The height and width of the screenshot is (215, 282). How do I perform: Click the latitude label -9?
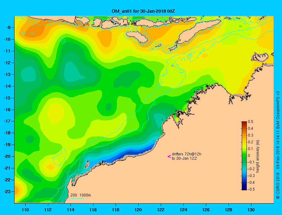pyautogui.click(x=8, y=28)
